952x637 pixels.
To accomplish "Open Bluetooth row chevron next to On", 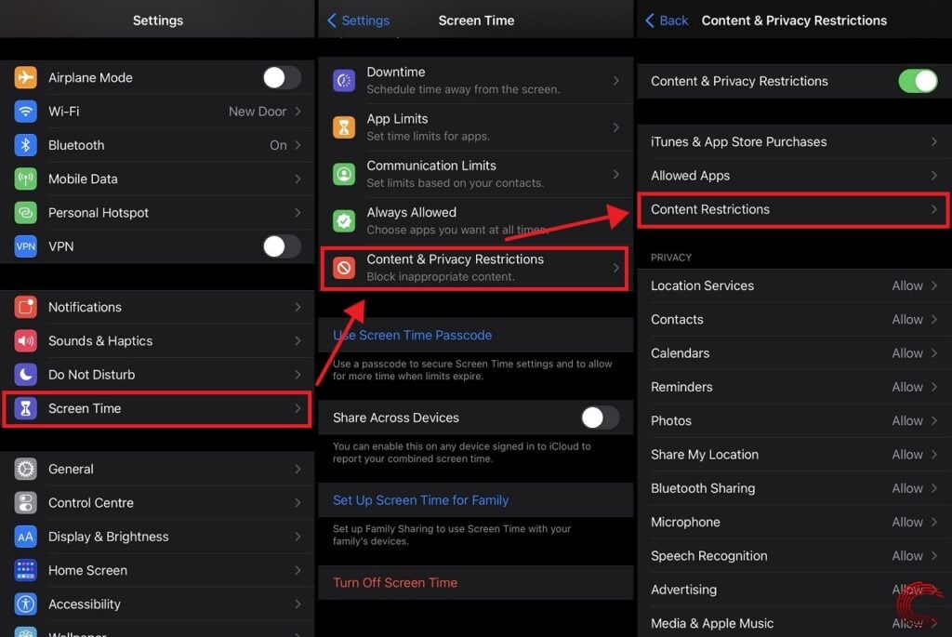I will (298, 145).
